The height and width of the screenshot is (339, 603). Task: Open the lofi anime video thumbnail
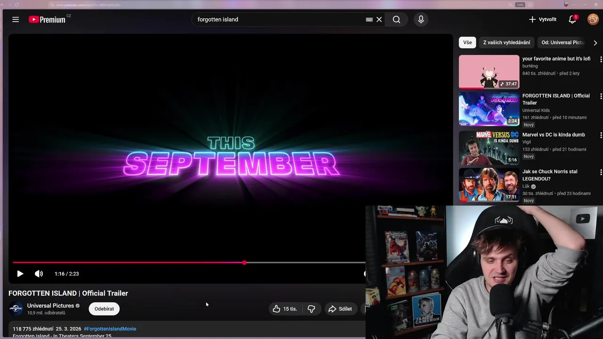(x=489, y=72)
